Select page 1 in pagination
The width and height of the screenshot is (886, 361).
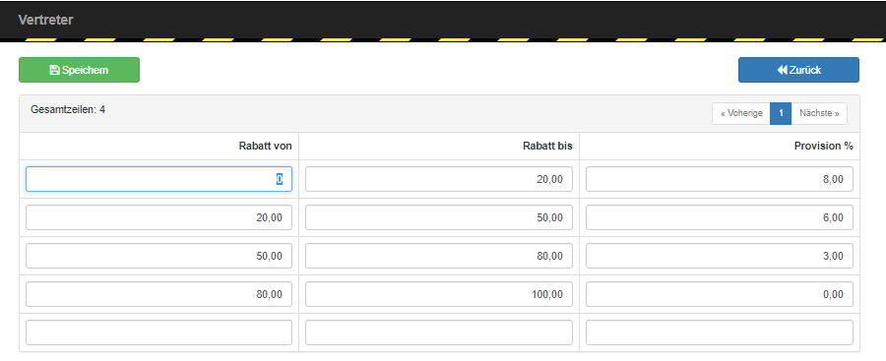pos(781,113)
